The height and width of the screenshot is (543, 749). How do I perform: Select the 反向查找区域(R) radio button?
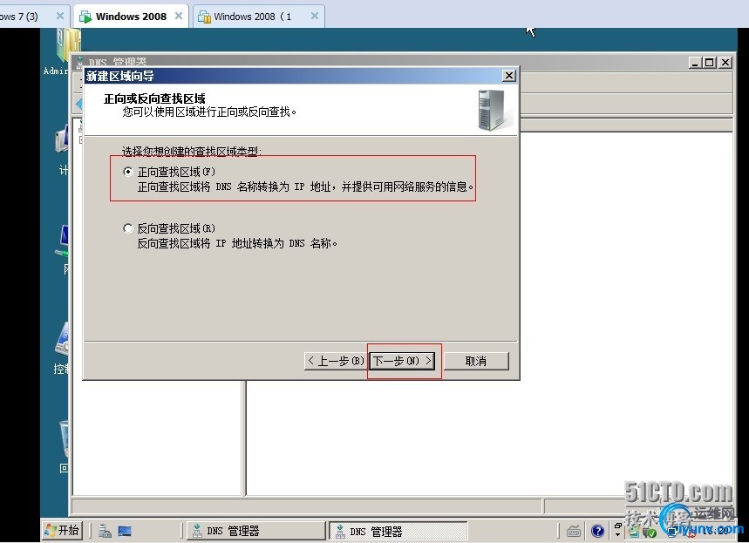click(x=127, y=228)
